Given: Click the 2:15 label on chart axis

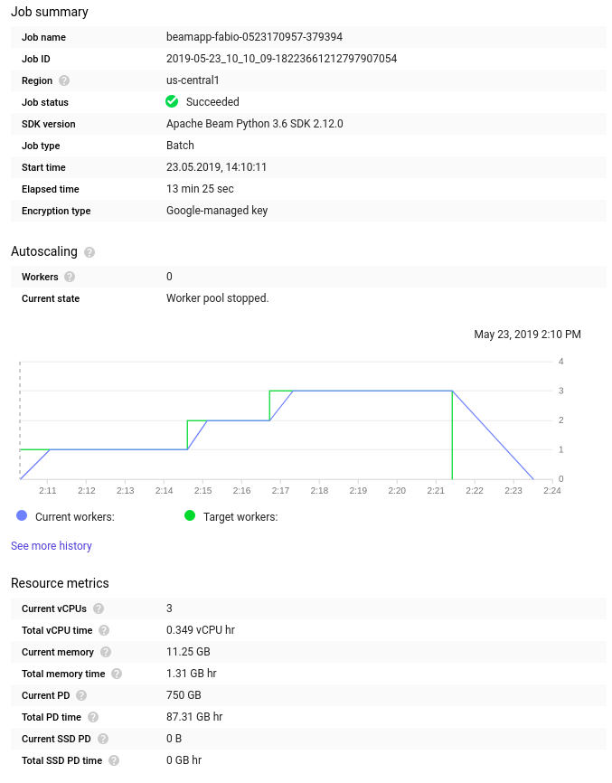Looking at the screenshot, I should (203, 491).
